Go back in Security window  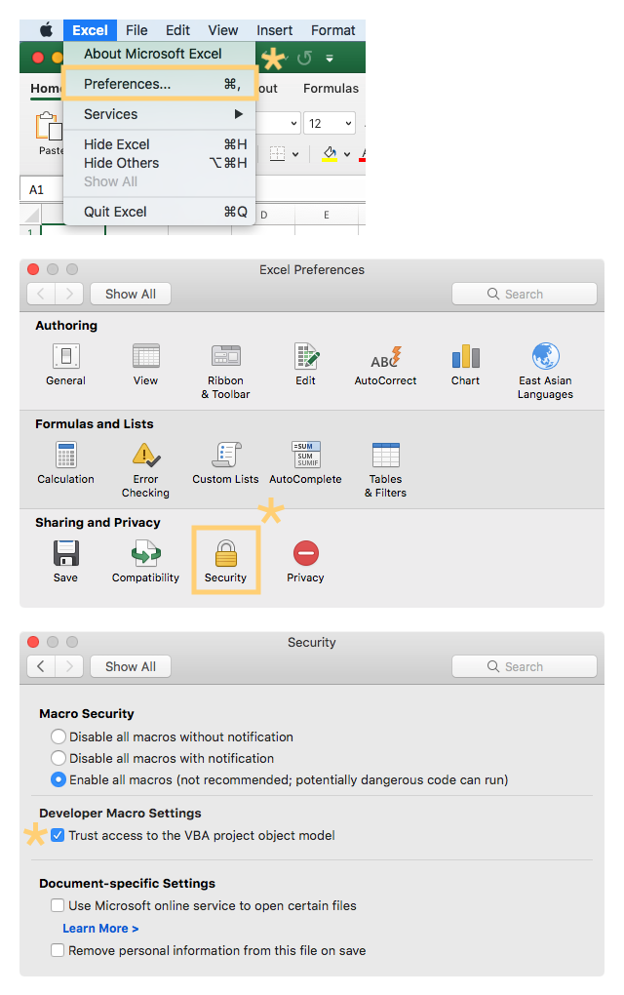point(41,666)
